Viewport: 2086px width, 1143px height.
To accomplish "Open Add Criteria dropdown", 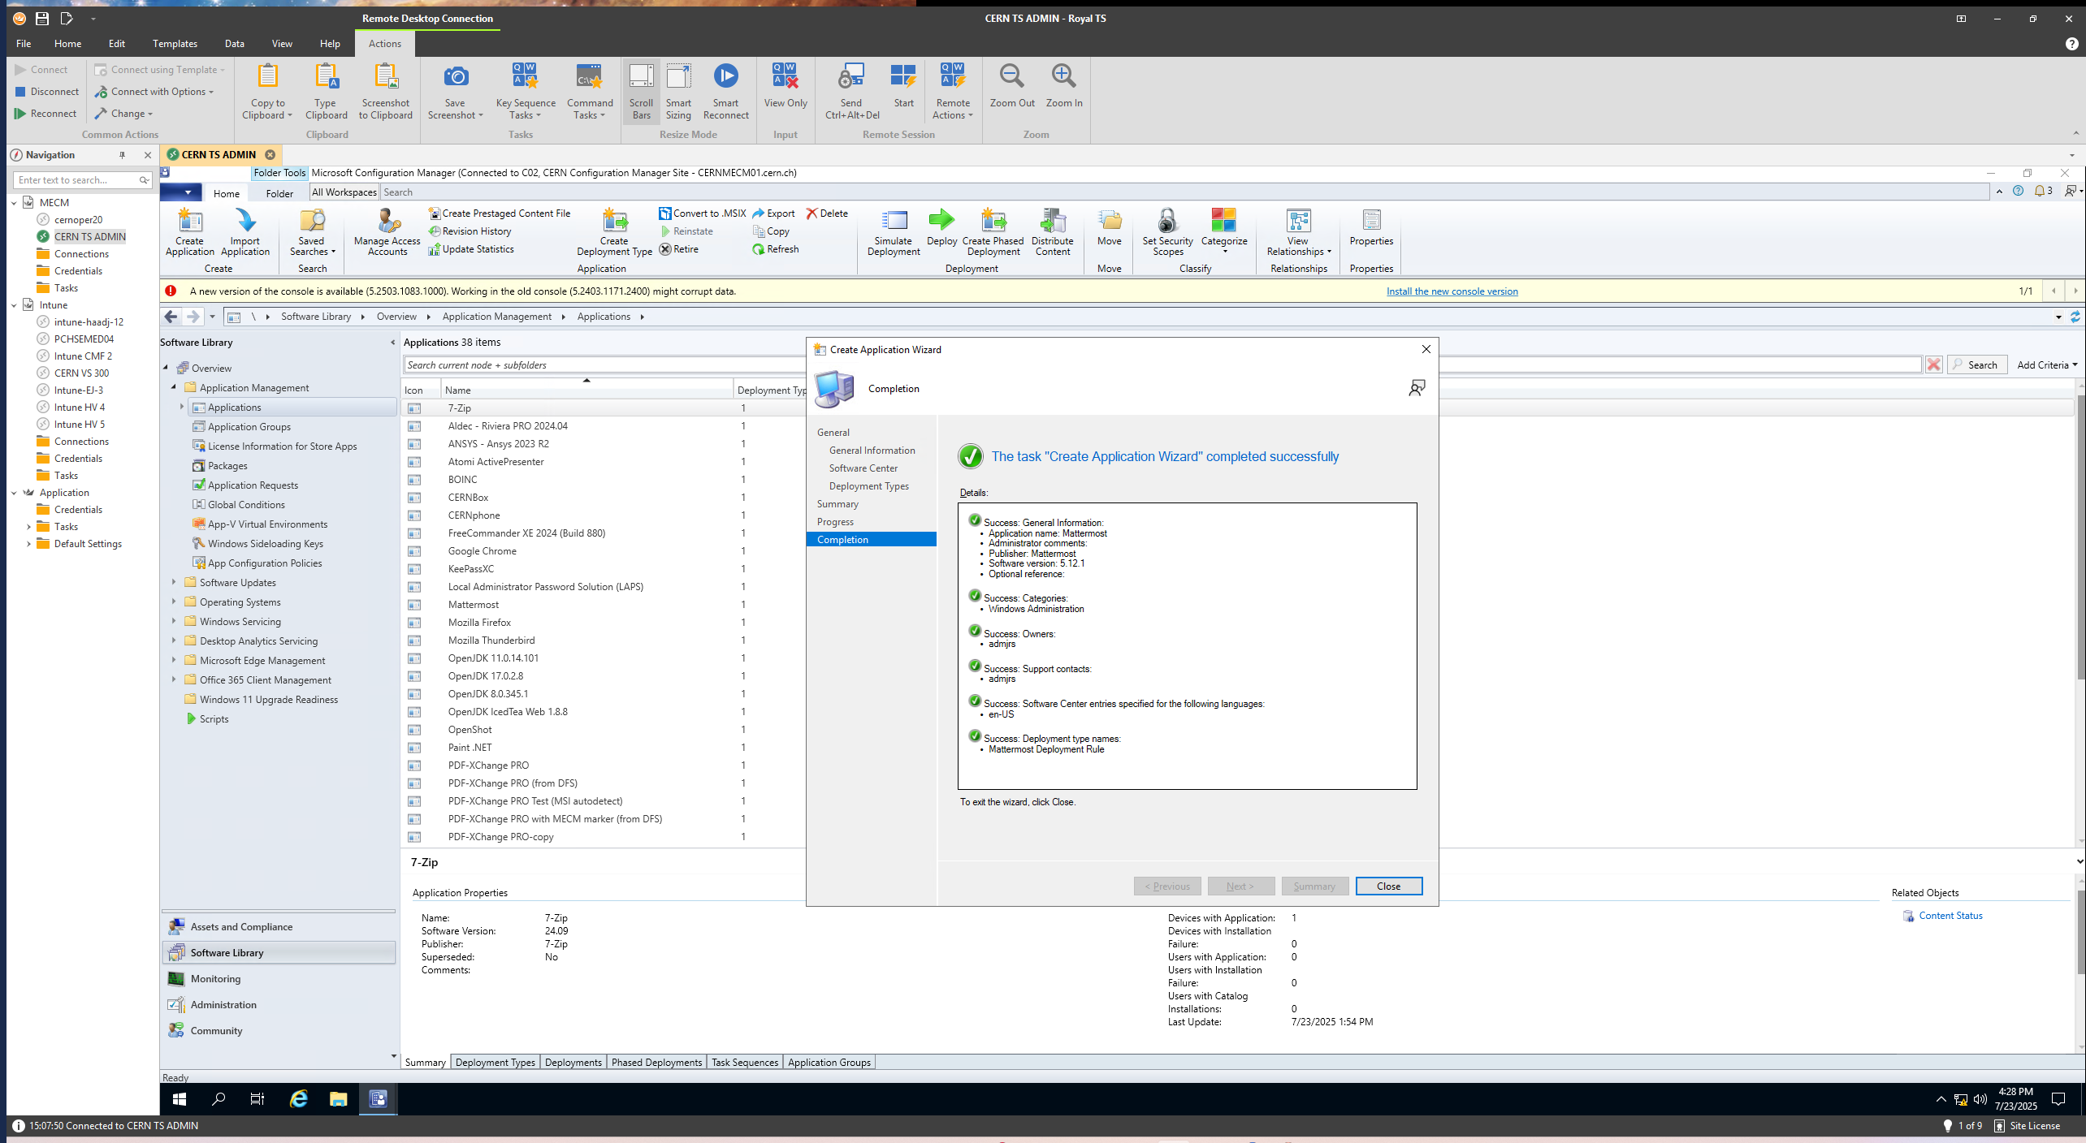I will (2046, 365).
